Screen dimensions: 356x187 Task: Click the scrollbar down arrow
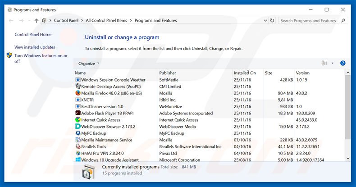348,159
